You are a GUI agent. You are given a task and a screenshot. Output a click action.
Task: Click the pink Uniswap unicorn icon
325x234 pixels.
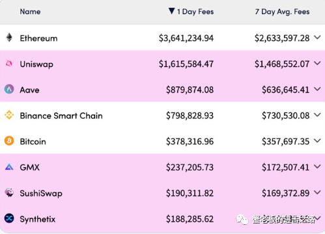click(9, 63)
